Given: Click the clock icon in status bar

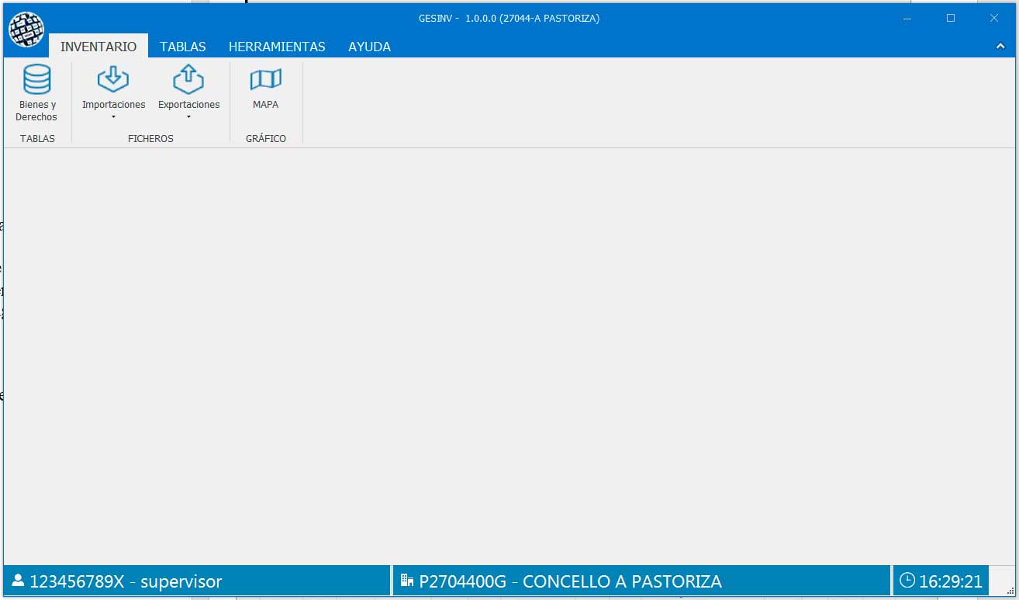Looking at the screenshot, I should point(907,581).
